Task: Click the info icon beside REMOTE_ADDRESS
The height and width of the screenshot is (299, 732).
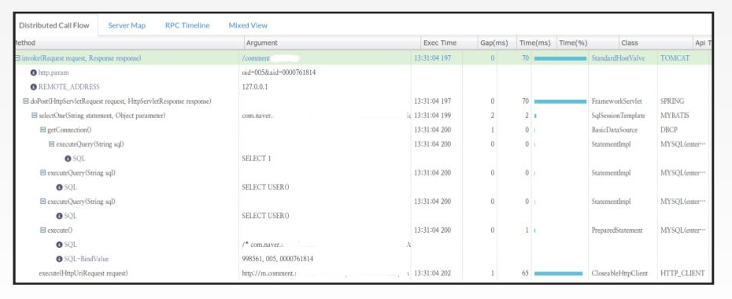Action: pos(34,87)
